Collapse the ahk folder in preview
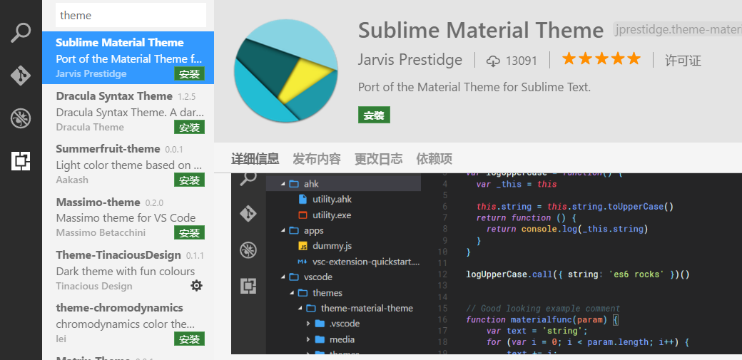Screen dimensions: 742x360 [x=283, y=183]
